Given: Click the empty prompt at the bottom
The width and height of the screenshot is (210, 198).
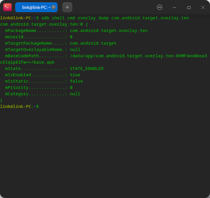Looking at the screenshot, I should [x=20, y=106].
